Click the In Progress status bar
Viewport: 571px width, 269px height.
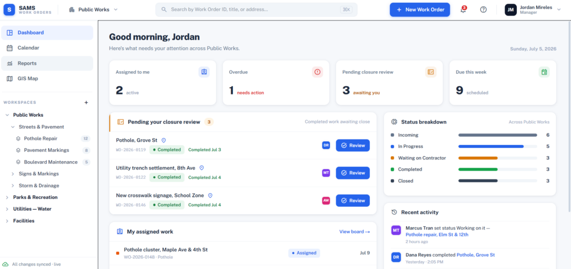pos(497,146)
